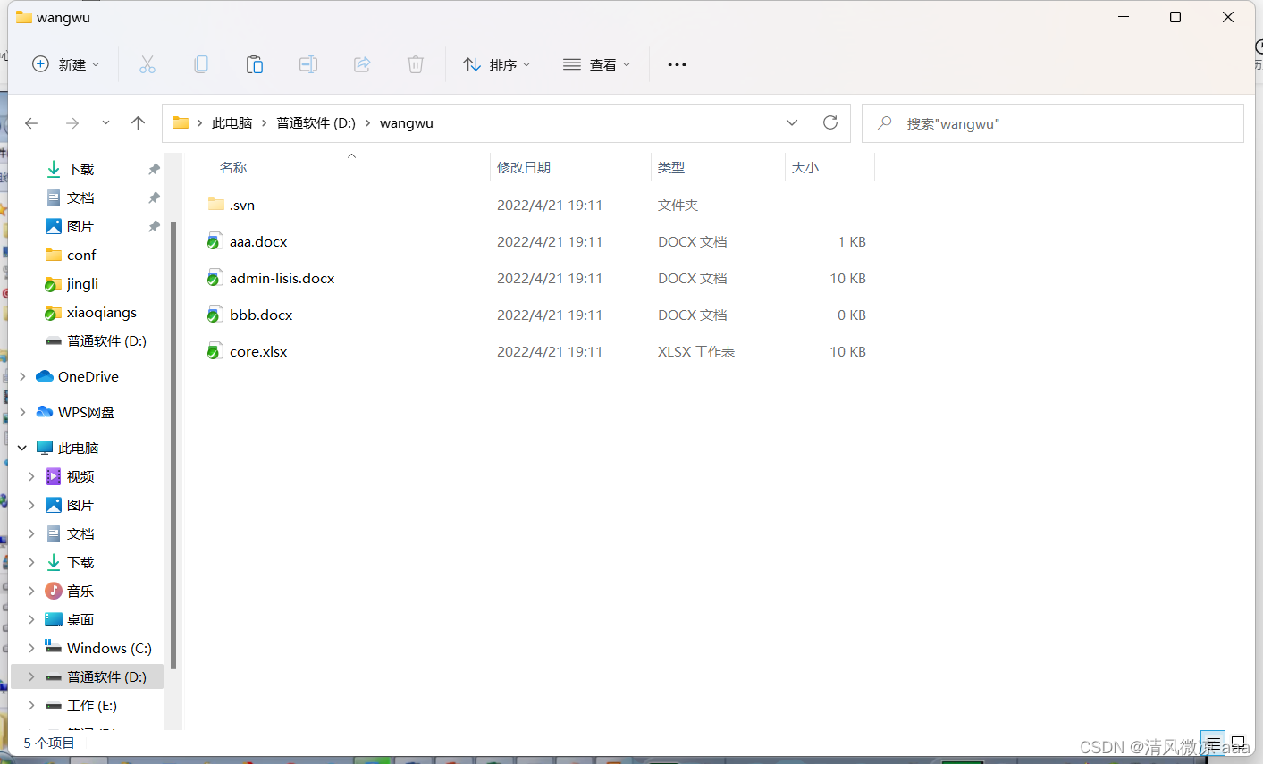Click admin-lisis.docx file icon
The height and width of the screenshot is (764, 1263).
coord(215,278)
